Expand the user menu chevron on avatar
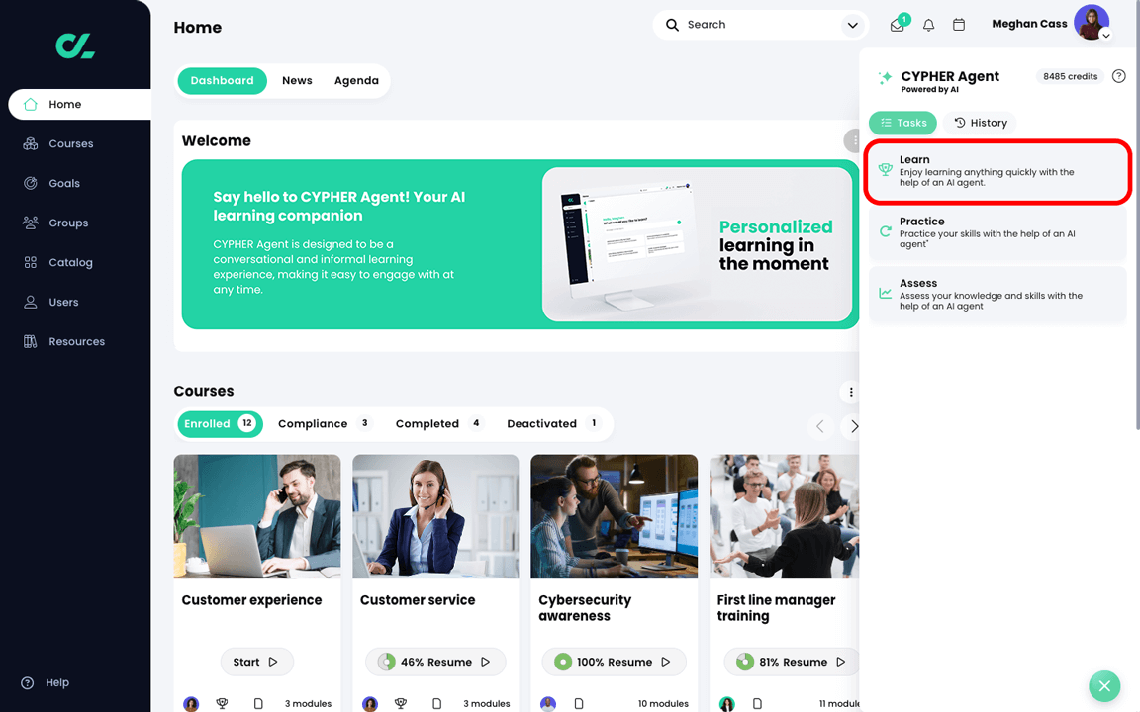 [1105, 35]
